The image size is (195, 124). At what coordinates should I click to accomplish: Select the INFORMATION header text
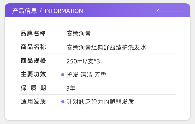click(x=64, y=11)
